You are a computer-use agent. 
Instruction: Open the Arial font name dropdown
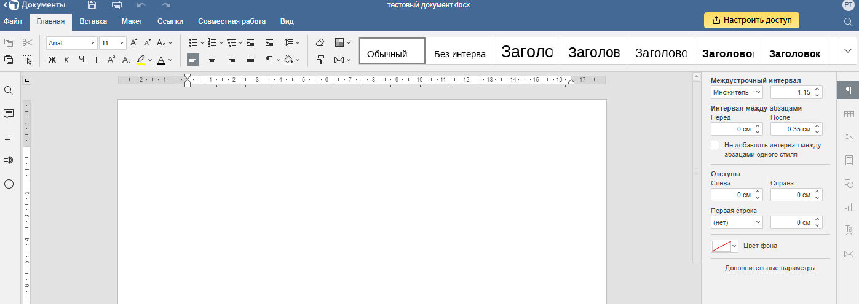93,43
